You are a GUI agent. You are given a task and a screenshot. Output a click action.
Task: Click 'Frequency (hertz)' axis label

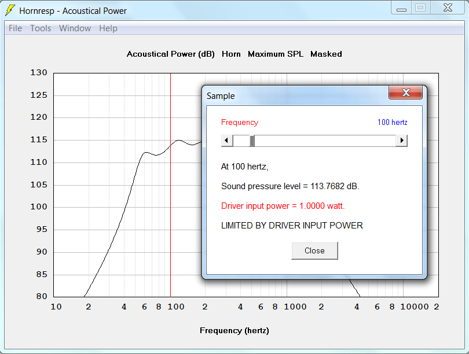tap(235, 331)
